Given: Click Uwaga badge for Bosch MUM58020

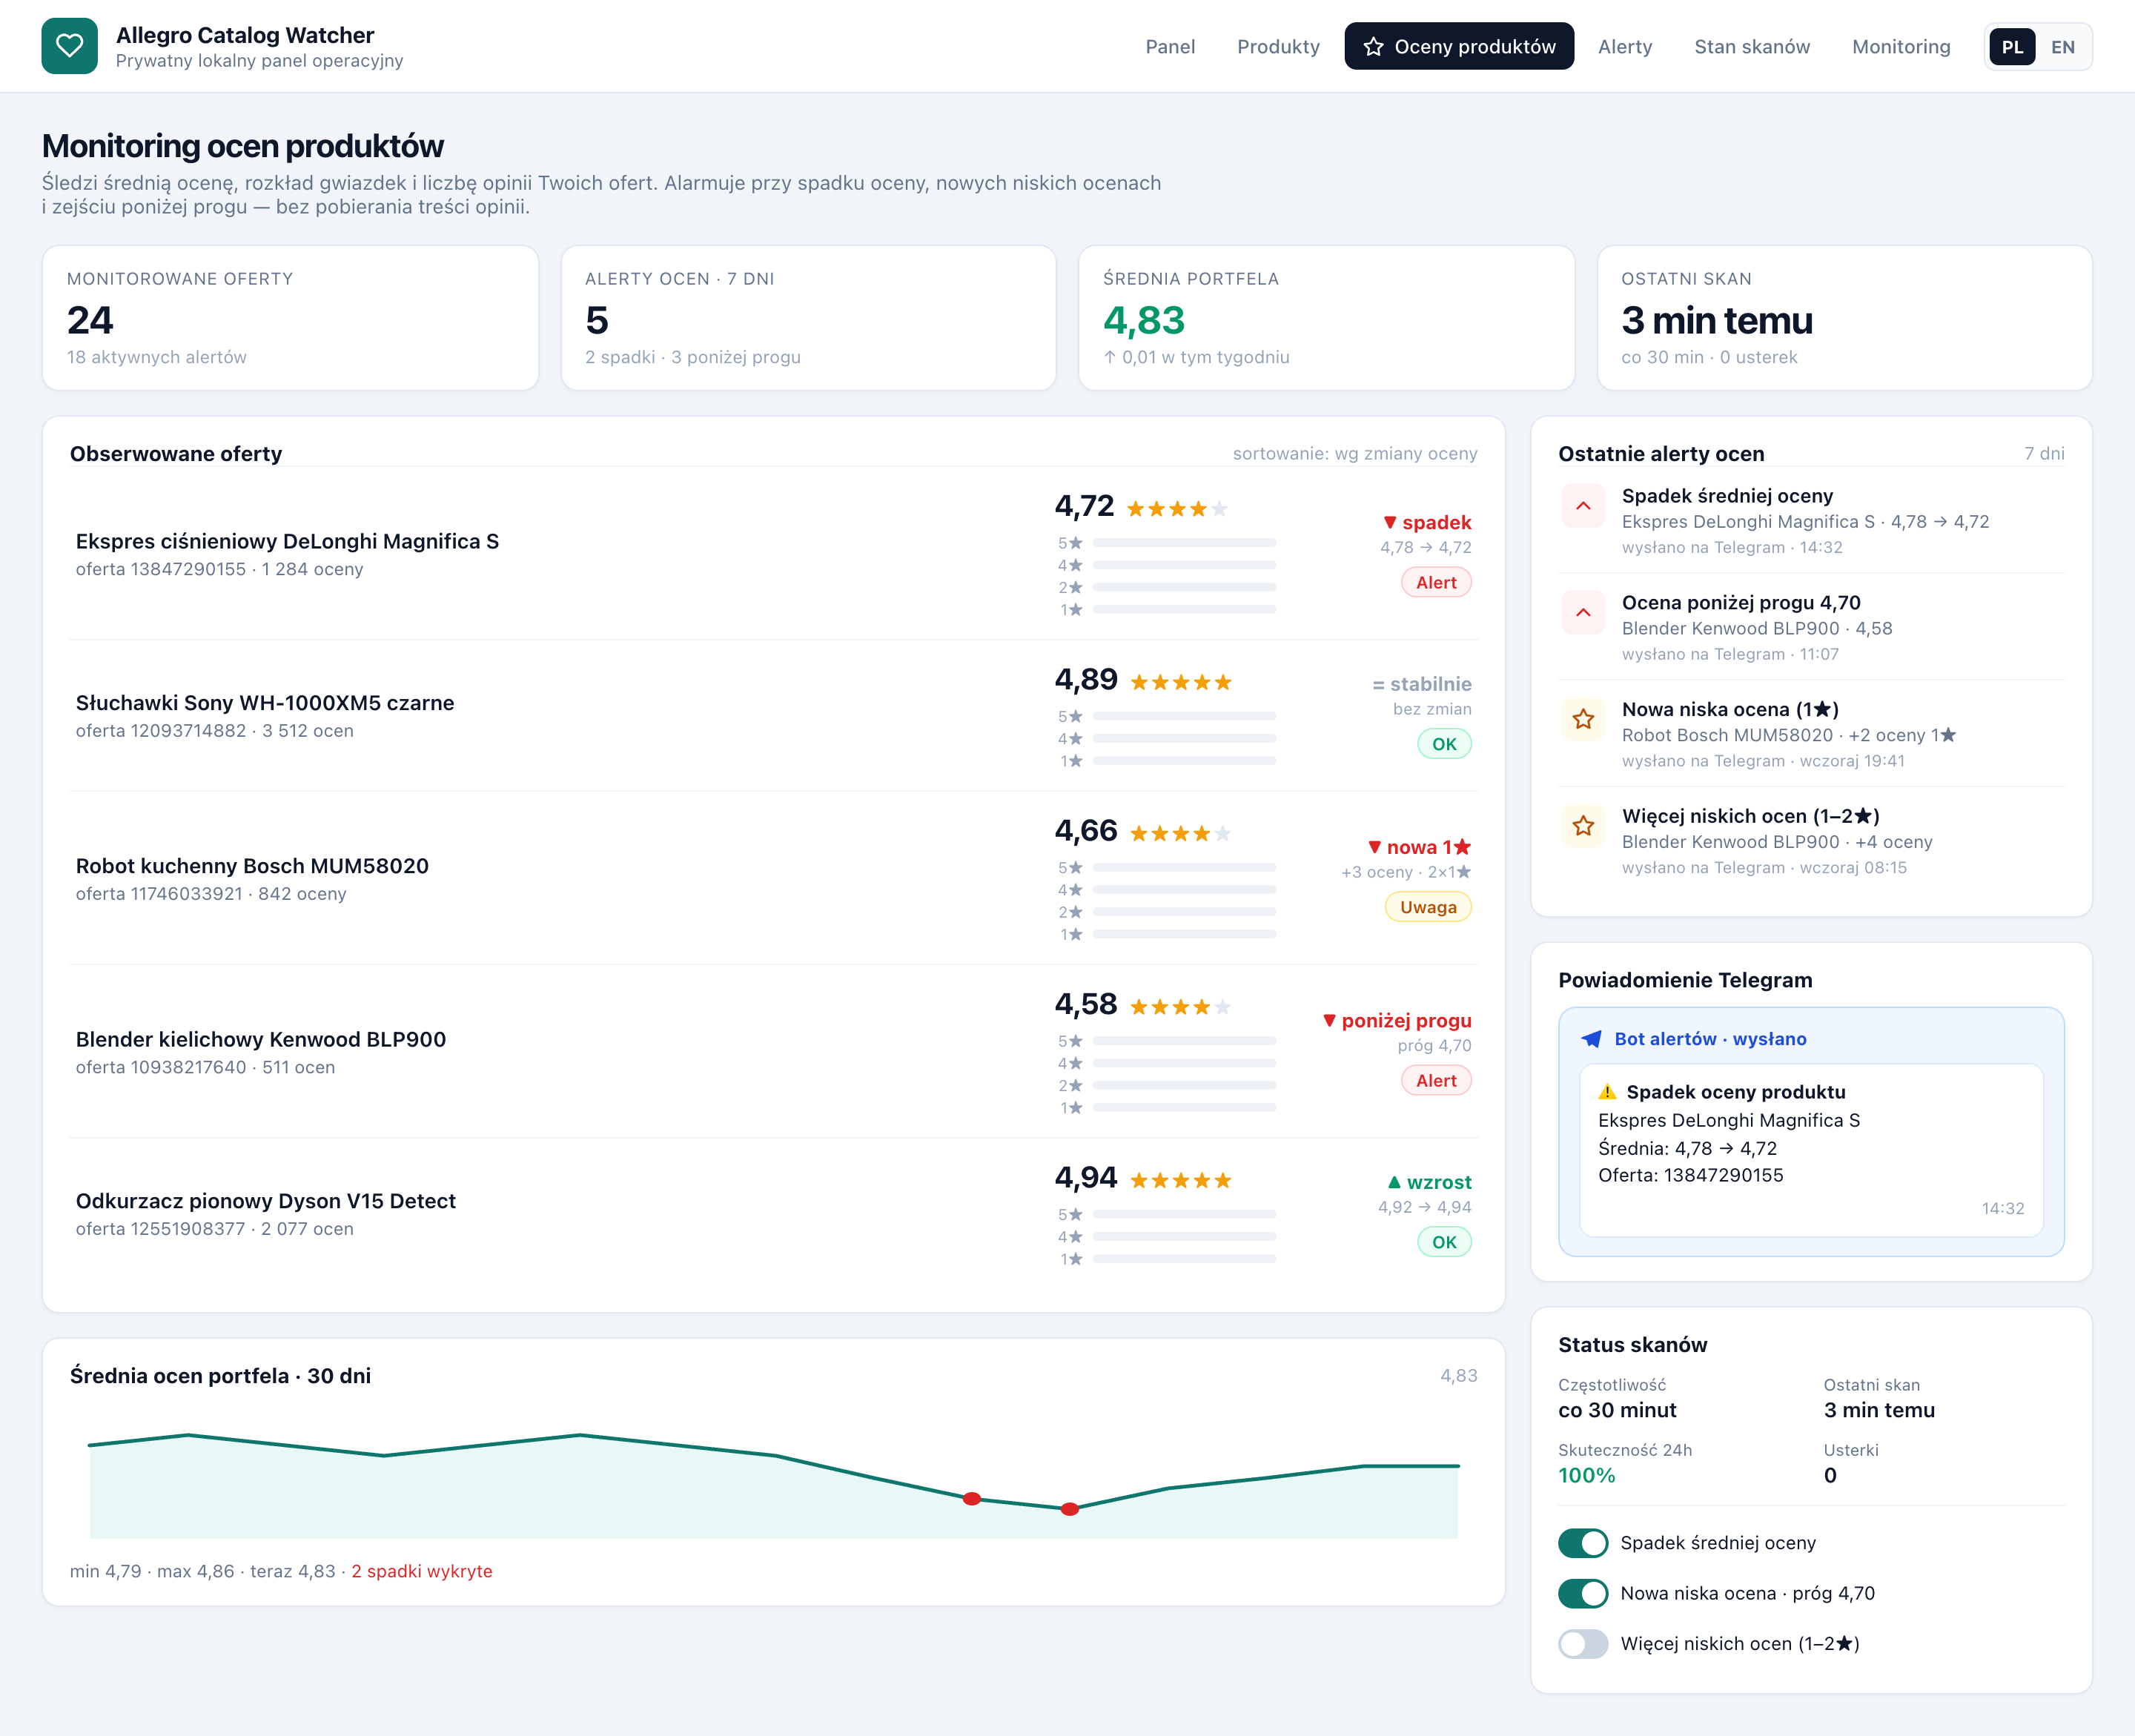Looking at the screenshot, I should [1428, 907].
